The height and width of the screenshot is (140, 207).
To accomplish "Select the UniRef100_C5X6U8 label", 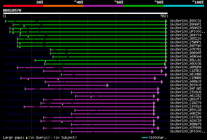I will (x=186, y=92).
